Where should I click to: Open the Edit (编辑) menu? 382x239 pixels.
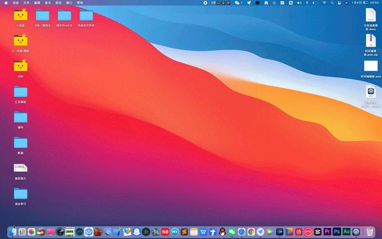pos(37,3)
